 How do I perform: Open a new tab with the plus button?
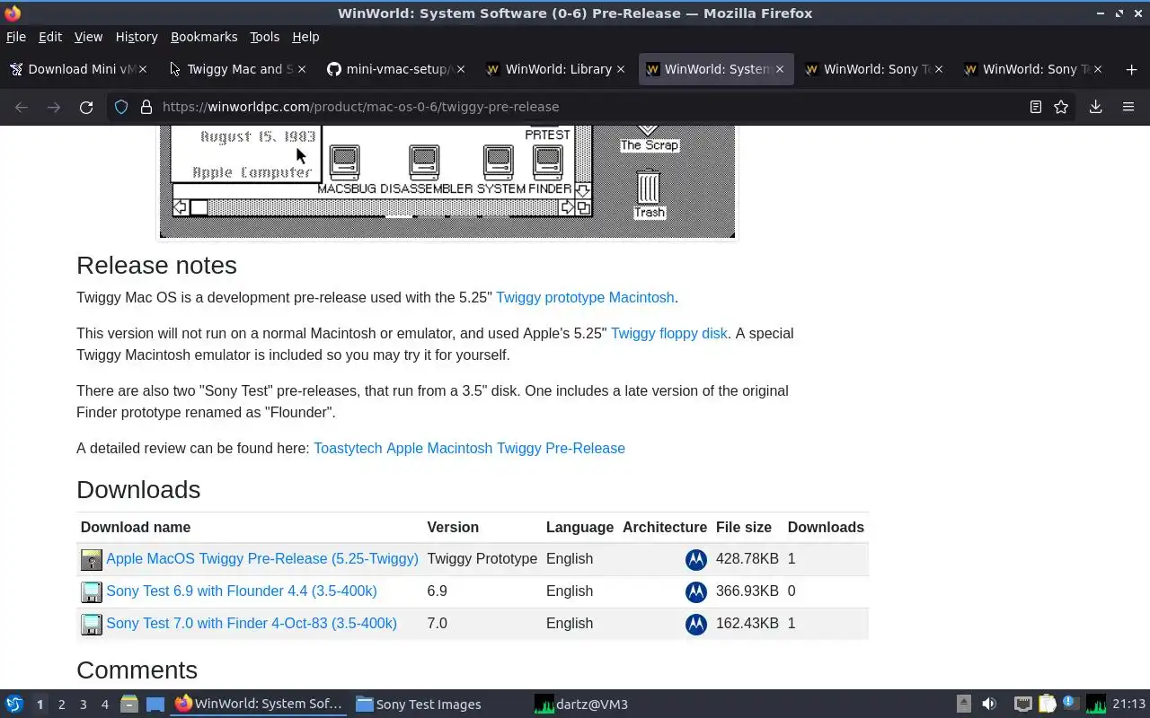point(1131,69)
